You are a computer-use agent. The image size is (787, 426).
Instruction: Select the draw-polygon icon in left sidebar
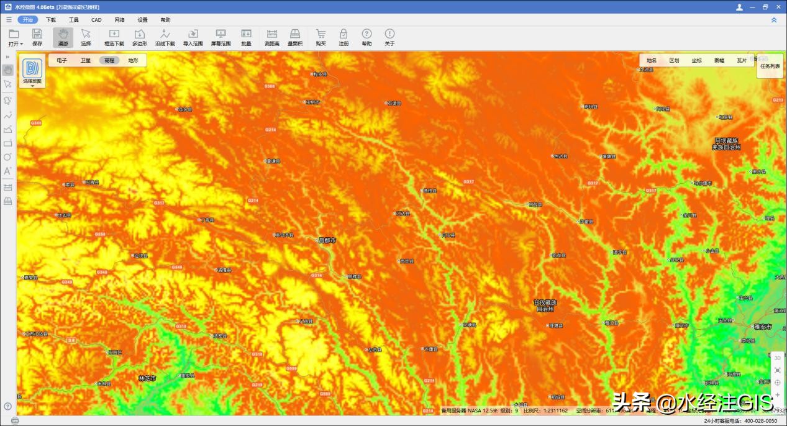[x=8, y=129]
